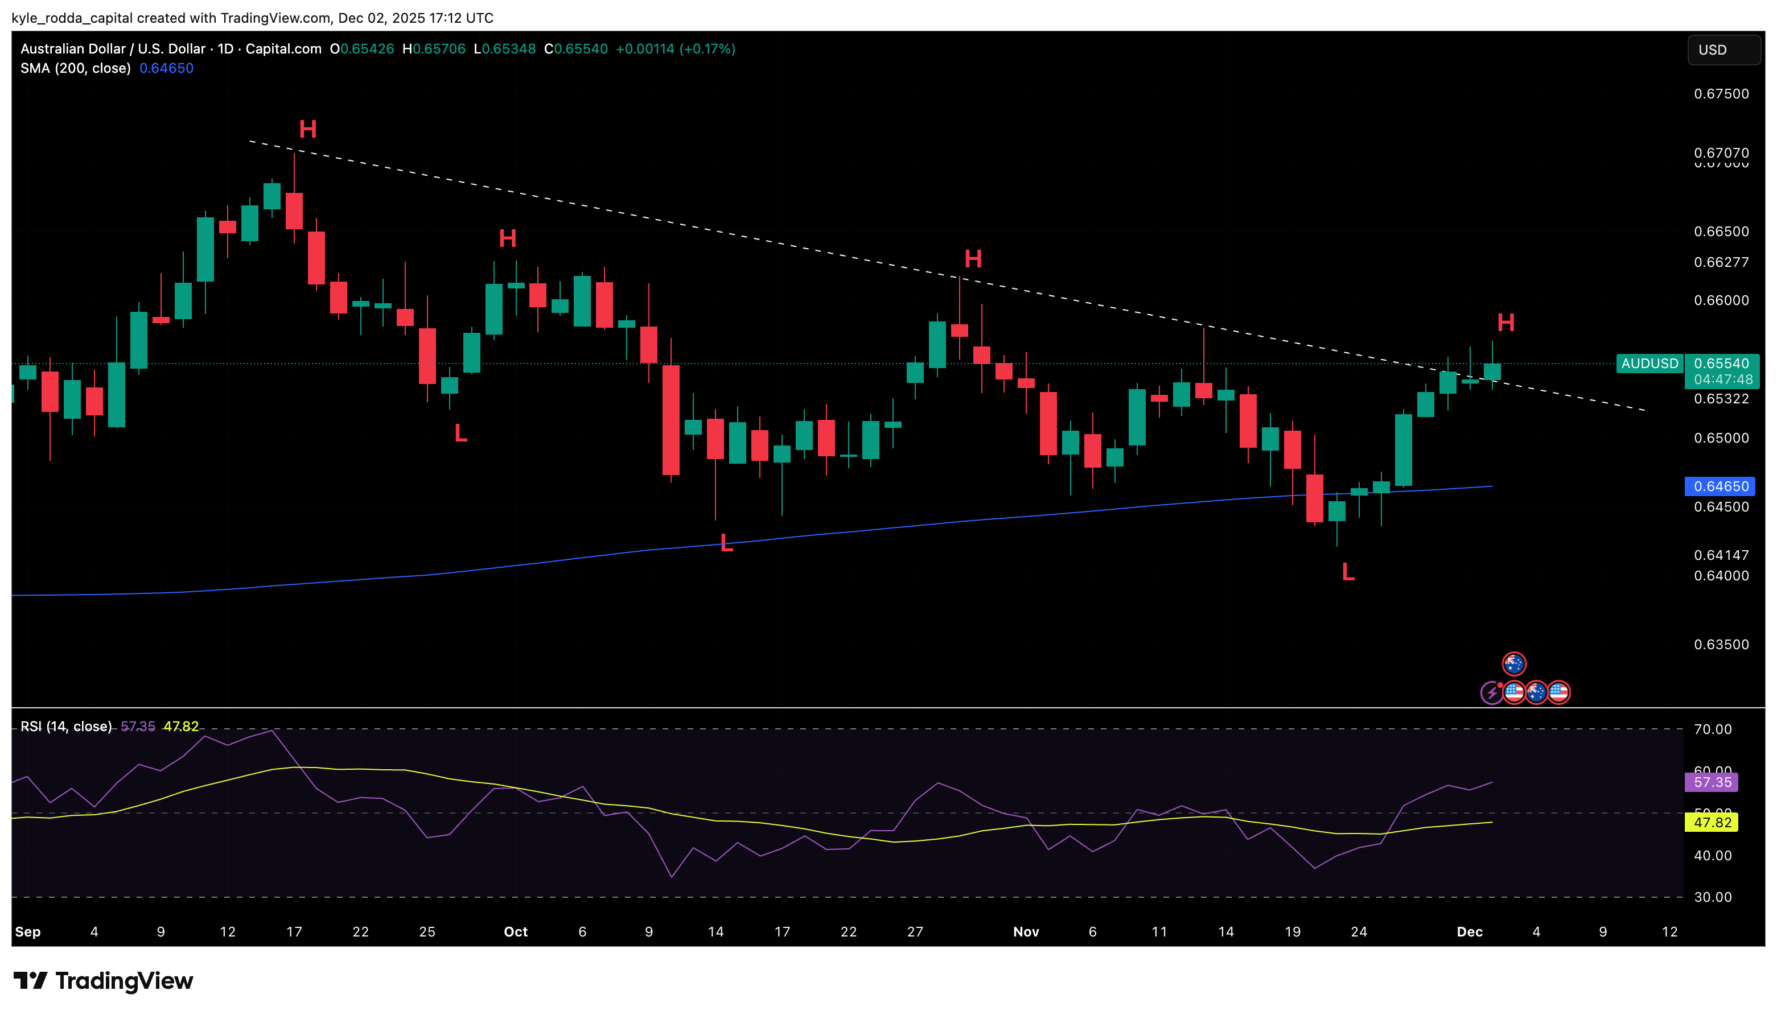Viewport: 1777px width, 1015px height.
Task: Click the purple lightning bolt event icon
Action: pos(1491,693)
